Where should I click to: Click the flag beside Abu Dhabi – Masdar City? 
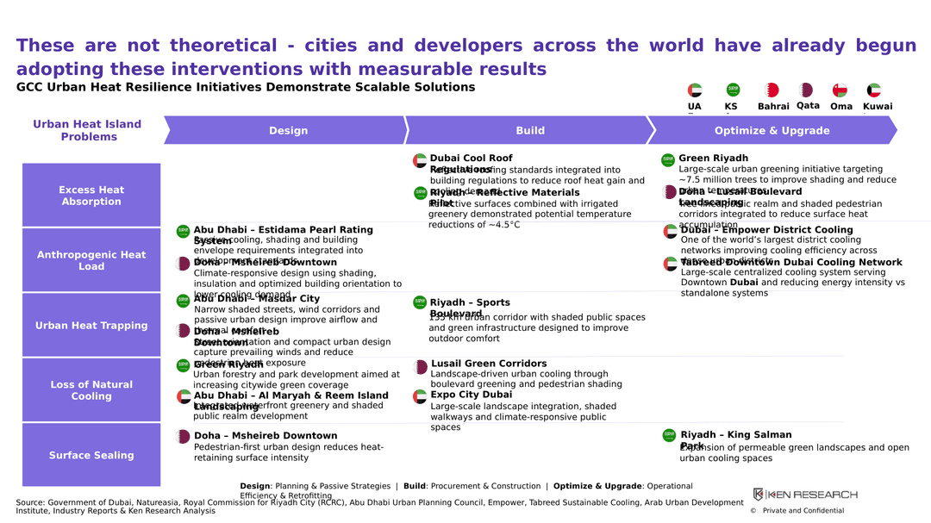tap(183, 301)
